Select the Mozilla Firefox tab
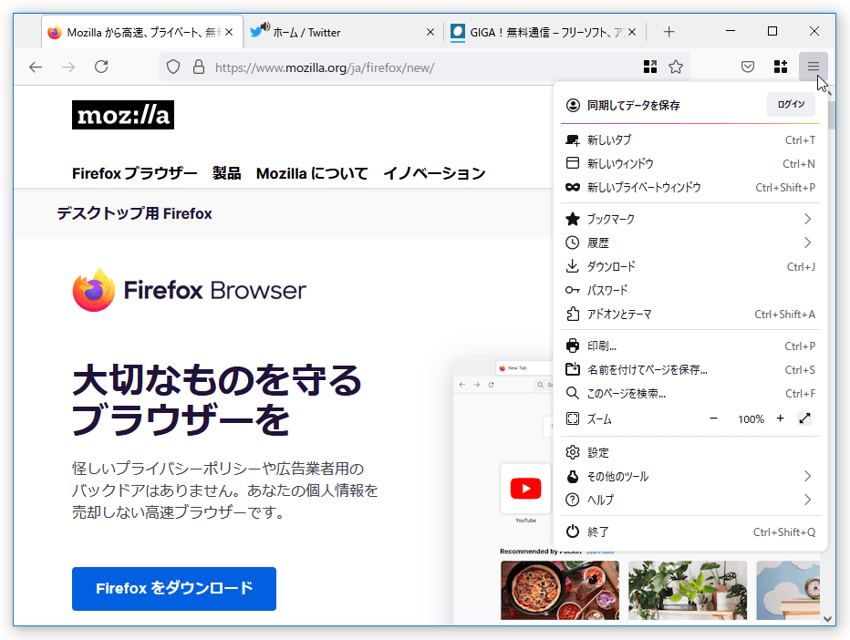Image resolution: width=850 pixels, height=640 pixels. point(142,32)
